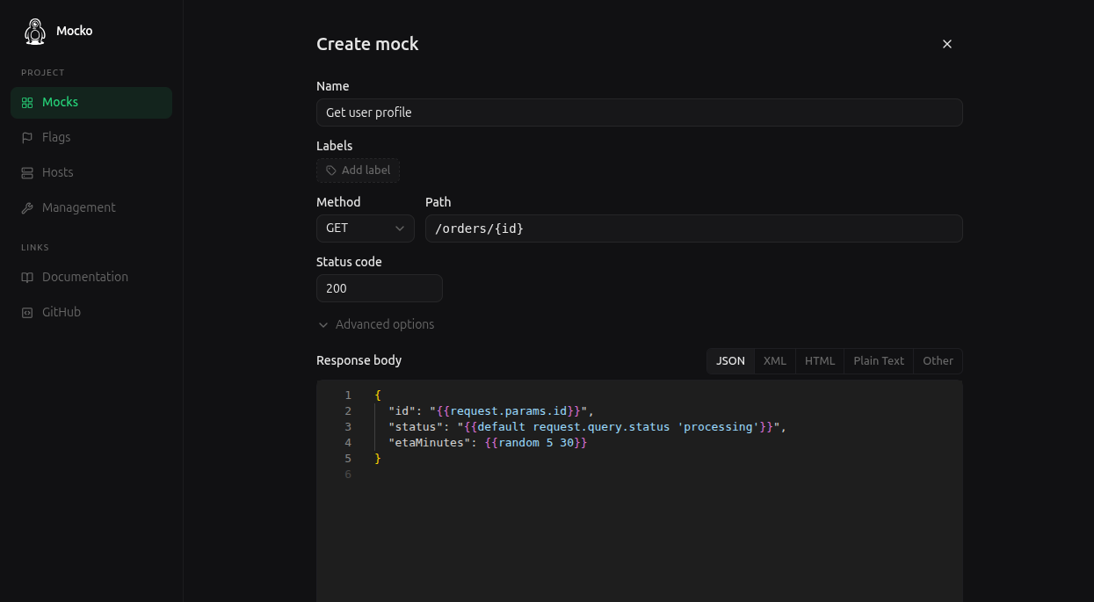Focus the Name field 'Get user profile'
Viewport: 1094px width, 602px height.
(x=640, y=112)
